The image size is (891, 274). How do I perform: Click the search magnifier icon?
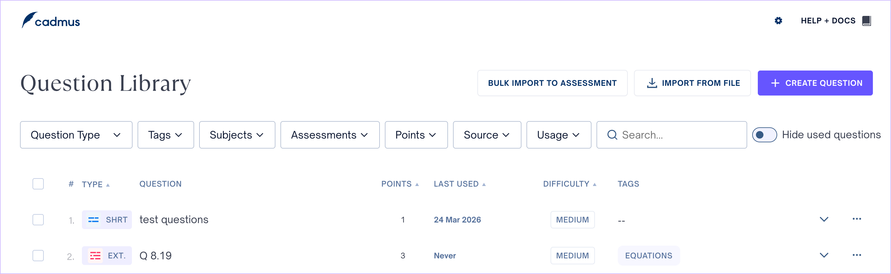click(x=612, y=135)
